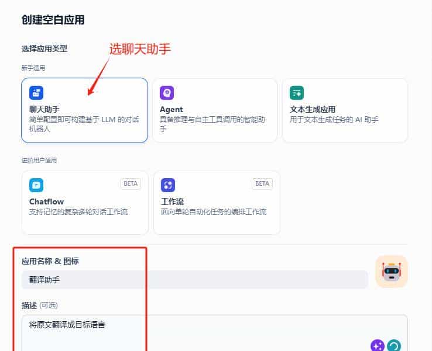This screenshot has height=351, width=432.
Task: Click the 应用名称 & 图标 label
Action: (50, 261)
